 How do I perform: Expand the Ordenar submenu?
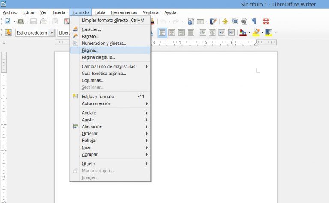111,133
